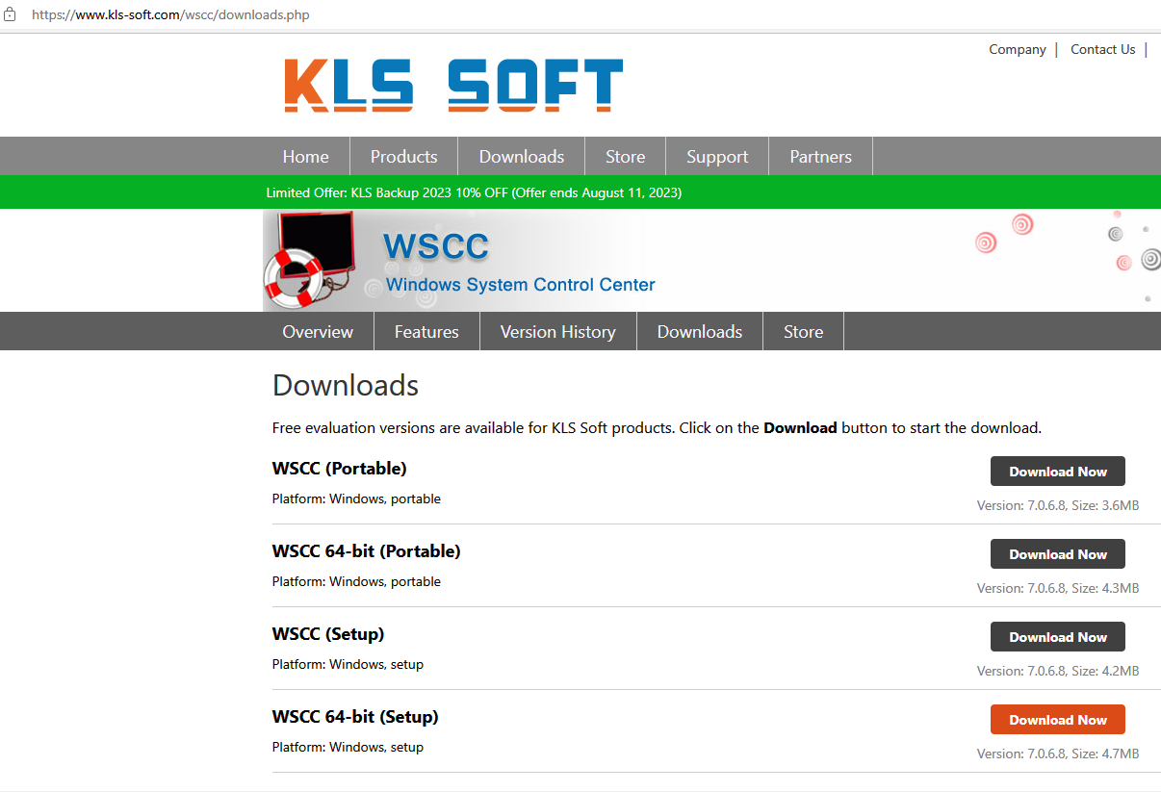This screenshot has height=792, width=1161.
Task: Open the Company link
Action: [1017, 49]
